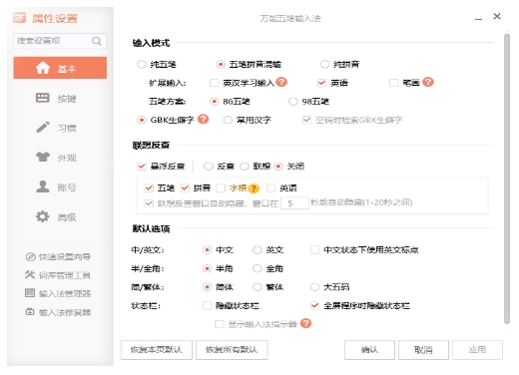Click the home icon for 基本 tab
Viewport: 519px width, 375px height.
coord(43,68)
